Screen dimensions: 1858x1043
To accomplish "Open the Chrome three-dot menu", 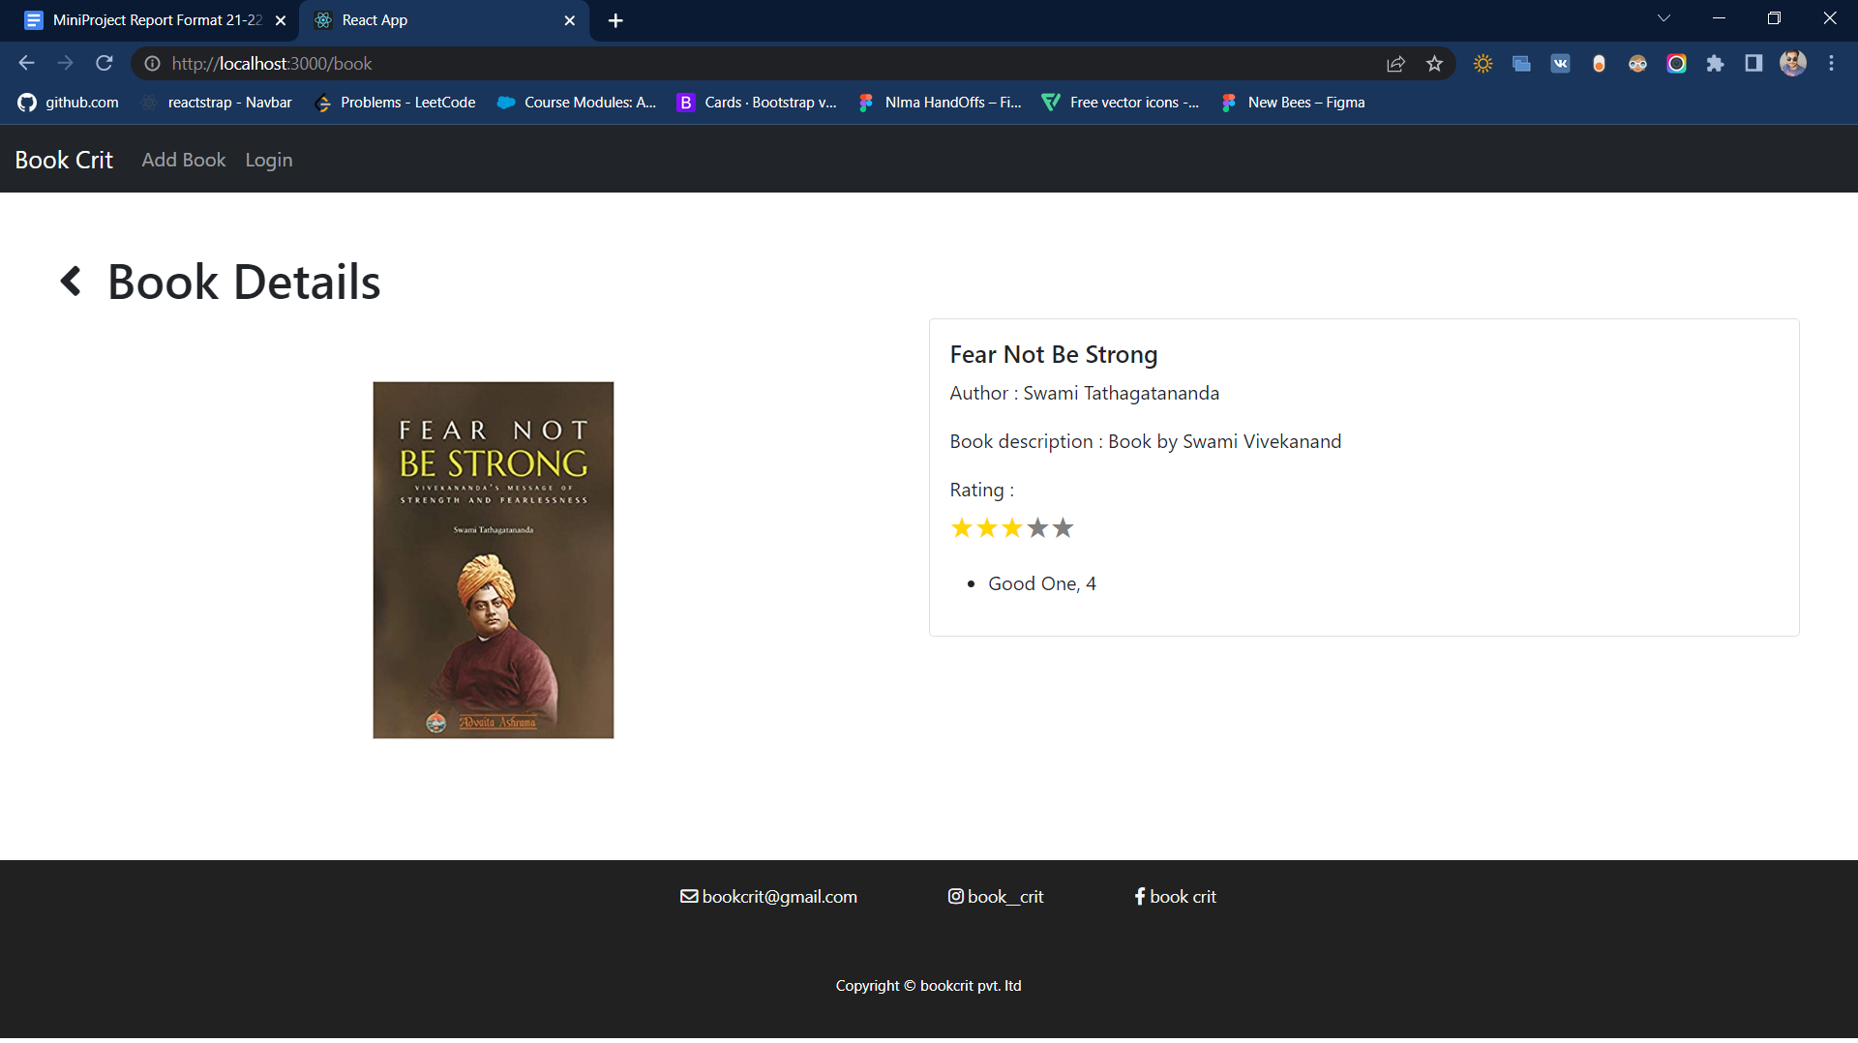I will pyautogui.click(x=1831, y=64).
